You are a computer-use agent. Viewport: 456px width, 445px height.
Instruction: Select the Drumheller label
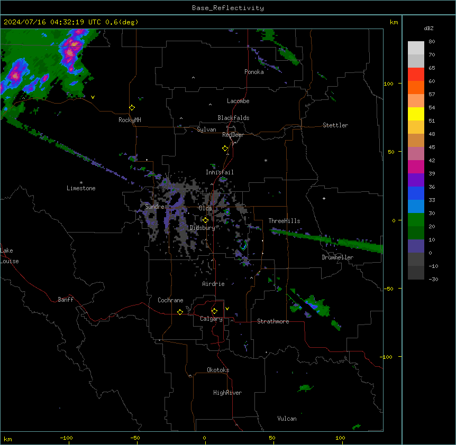tap(338, 257)
